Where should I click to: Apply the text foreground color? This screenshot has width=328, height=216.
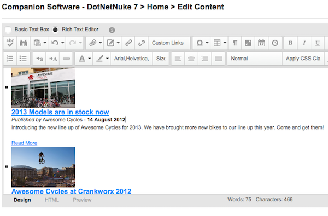click(x=82, y=59)
